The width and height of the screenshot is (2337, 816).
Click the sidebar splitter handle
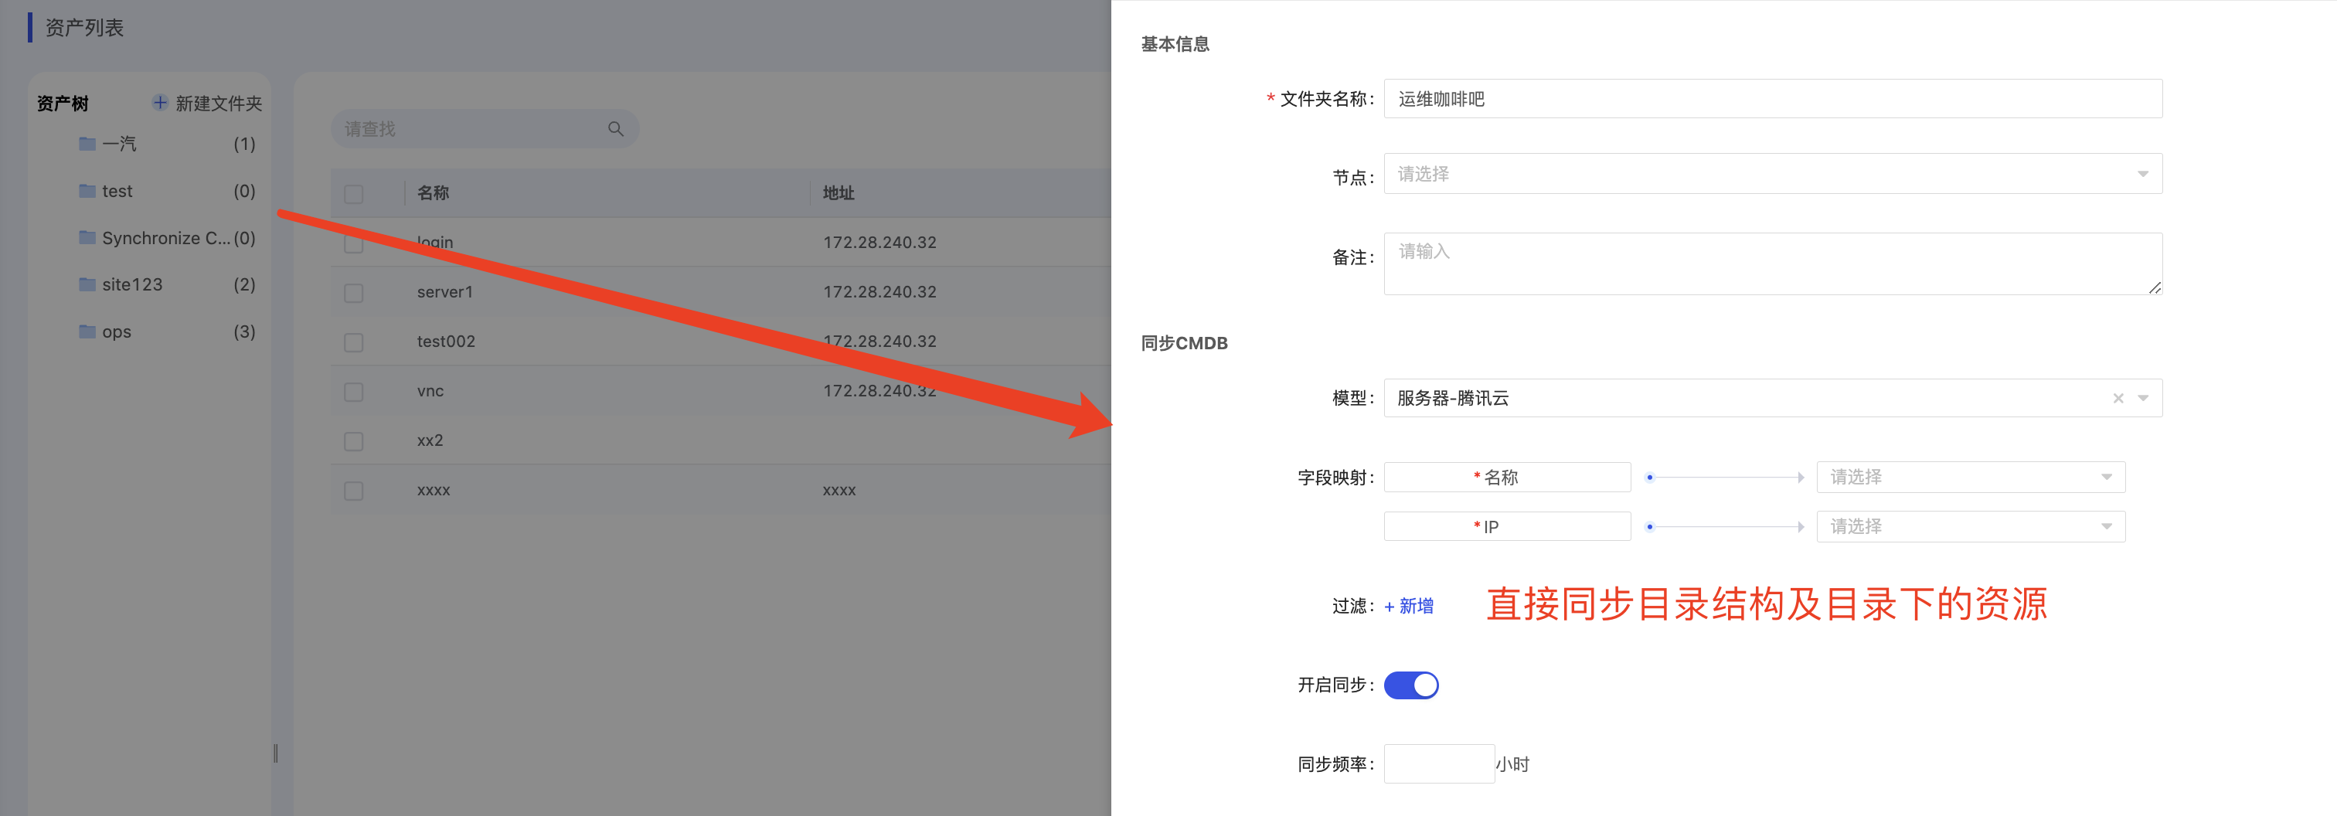click(276, 753)
